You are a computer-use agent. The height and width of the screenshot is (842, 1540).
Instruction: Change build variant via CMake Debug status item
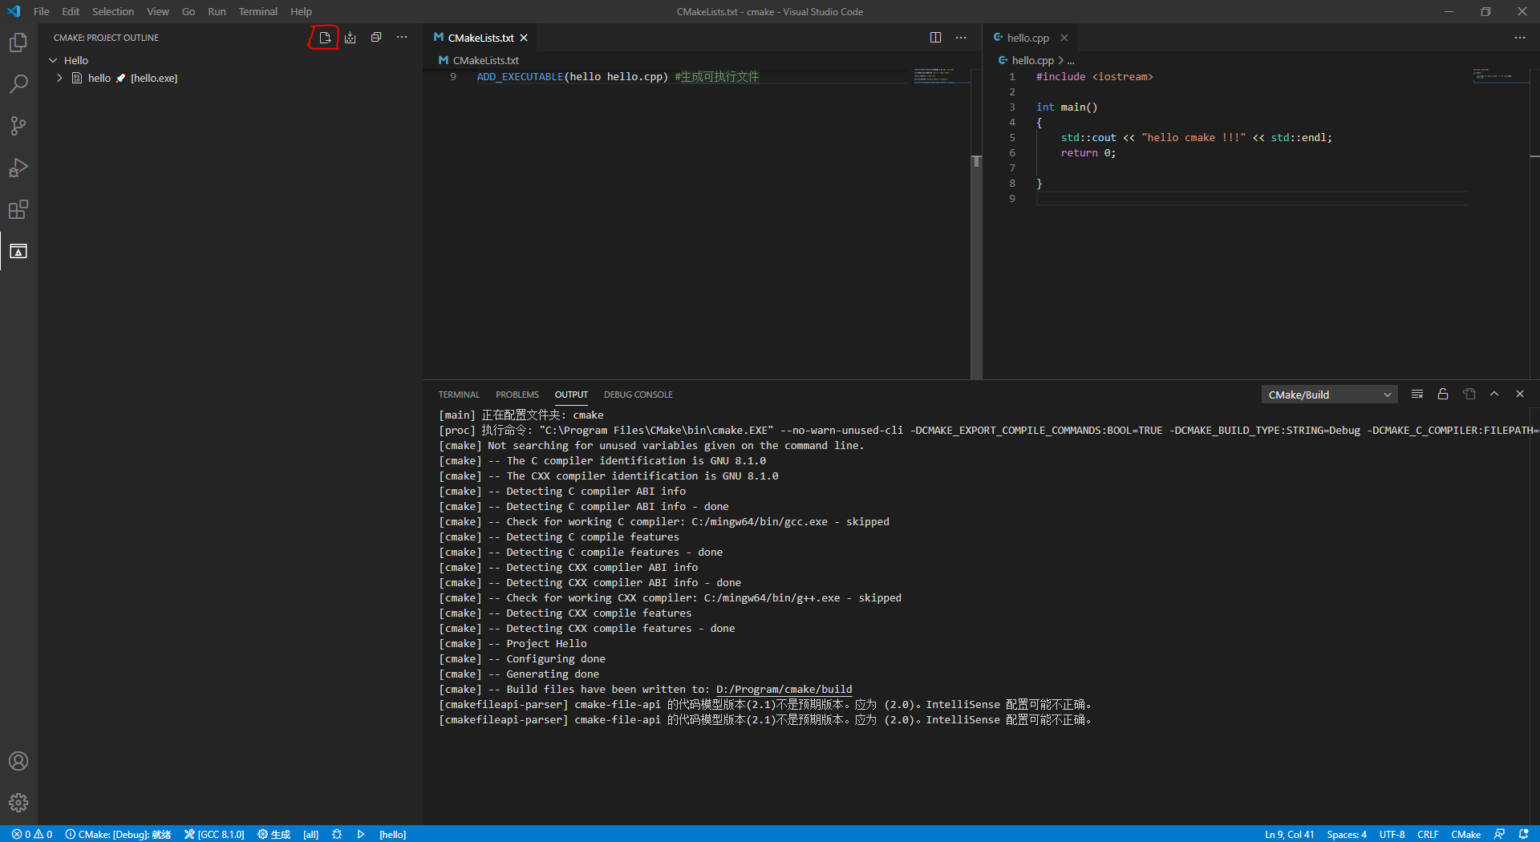coord(118,834)
